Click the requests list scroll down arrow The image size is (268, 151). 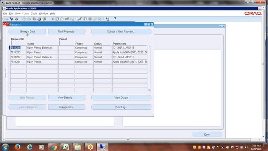point(149,91)
